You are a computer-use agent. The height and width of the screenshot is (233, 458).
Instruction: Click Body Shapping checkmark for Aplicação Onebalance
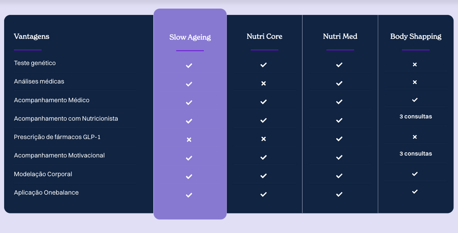[415, 192]
